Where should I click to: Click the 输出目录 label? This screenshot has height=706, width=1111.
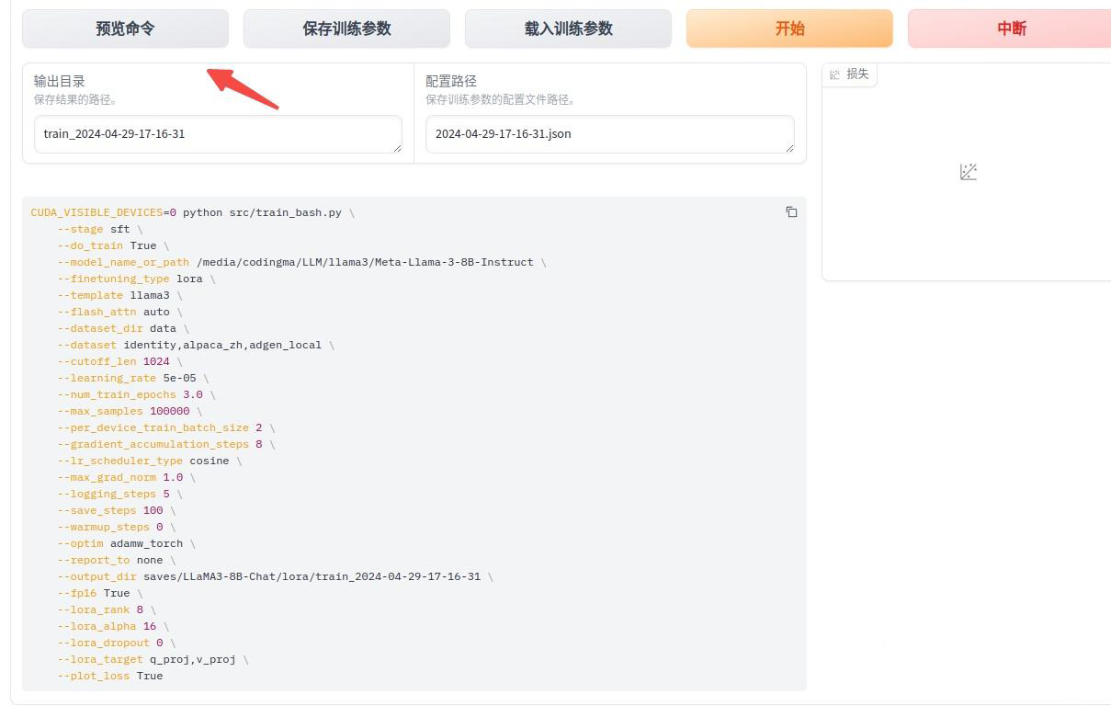coord(60,81)
